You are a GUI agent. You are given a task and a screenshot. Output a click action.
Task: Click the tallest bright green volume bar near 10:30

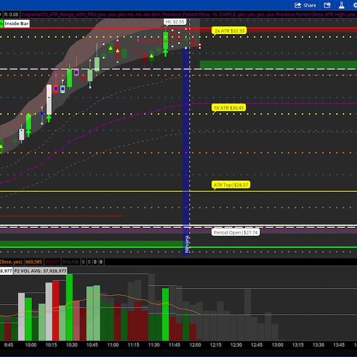coord(69,307)
